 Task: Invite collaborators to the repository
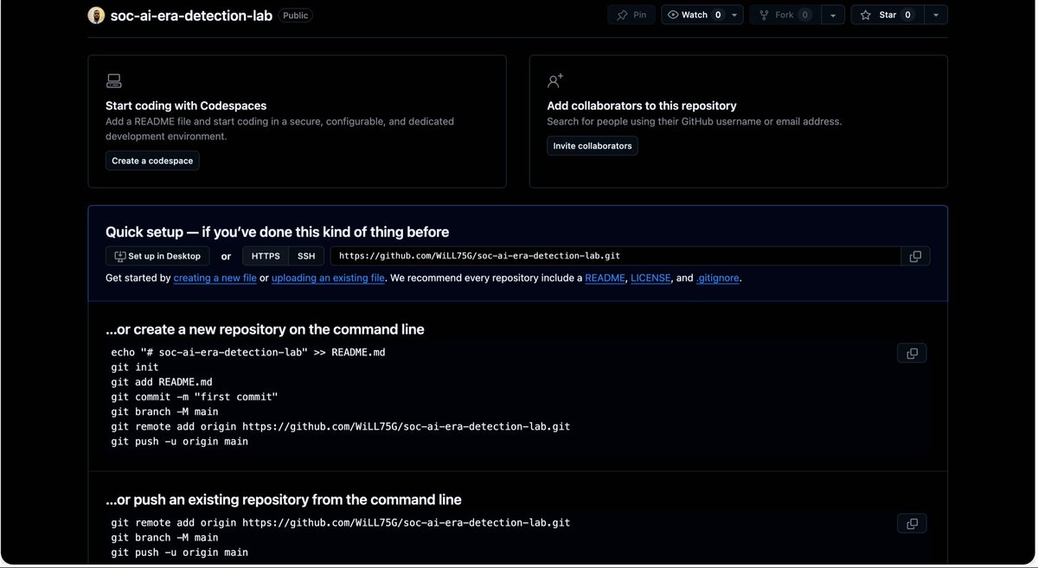(593, 145)
